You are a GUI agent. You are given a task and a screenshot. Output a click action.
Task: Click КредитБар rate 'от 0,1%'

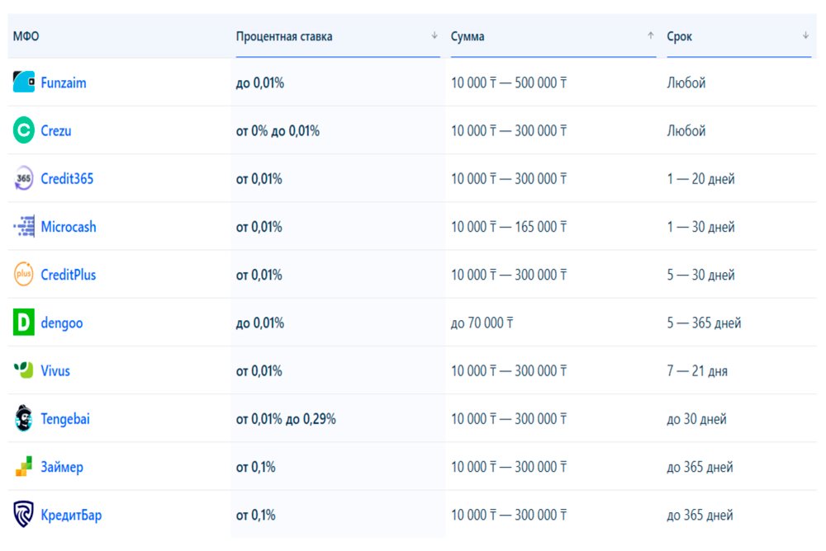coord(255,515)
